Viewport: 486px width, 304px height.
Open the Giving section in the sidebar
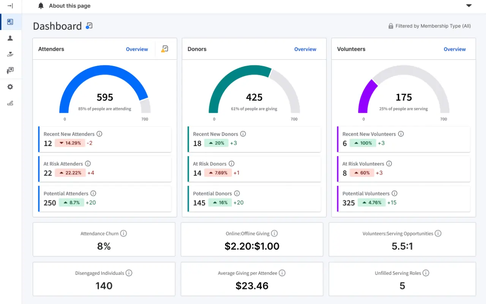pyautogui.click(x=11, y=54)
